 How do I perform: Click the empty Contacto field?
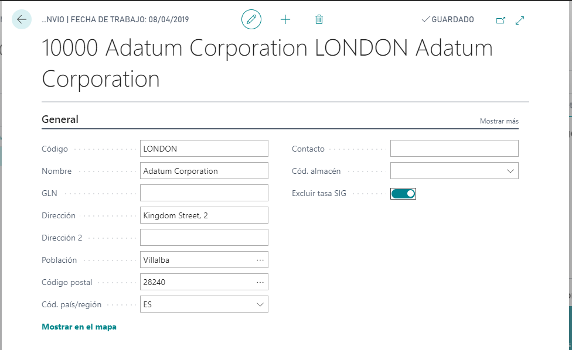click(x=454, y=149)
